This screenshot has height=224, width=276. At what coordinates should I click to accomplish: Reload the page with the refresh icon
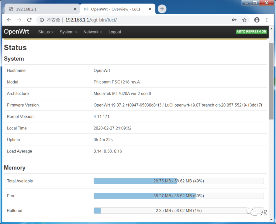29,20
